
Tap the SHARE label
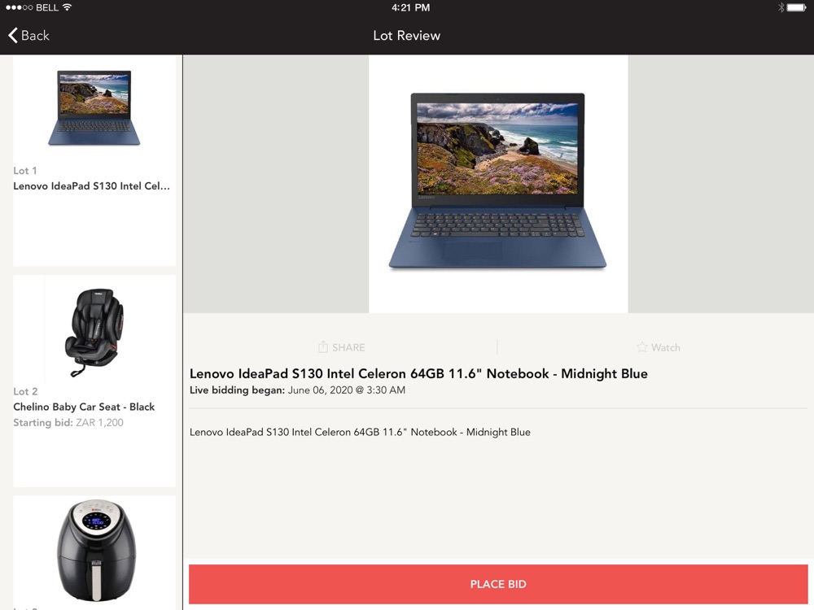[348, 347]
